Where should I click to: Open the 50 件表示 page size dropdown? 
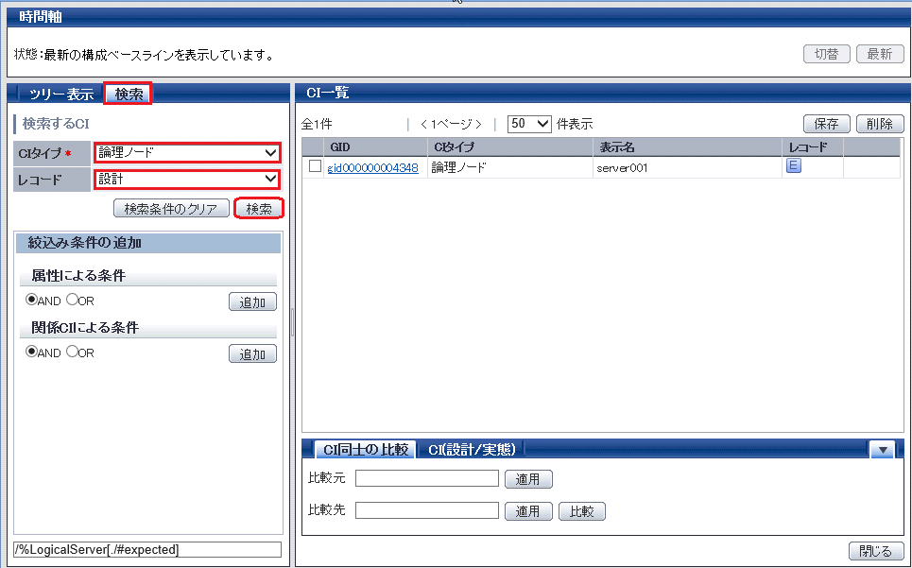pyautogui.click(x=529, y=123)
